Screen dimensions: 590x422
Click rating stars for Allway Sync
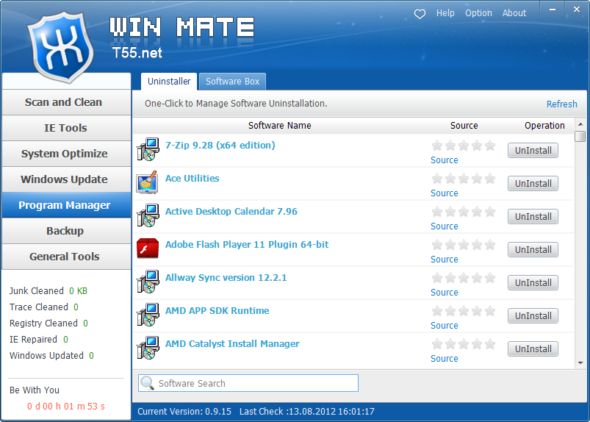(x=463, y=278)
